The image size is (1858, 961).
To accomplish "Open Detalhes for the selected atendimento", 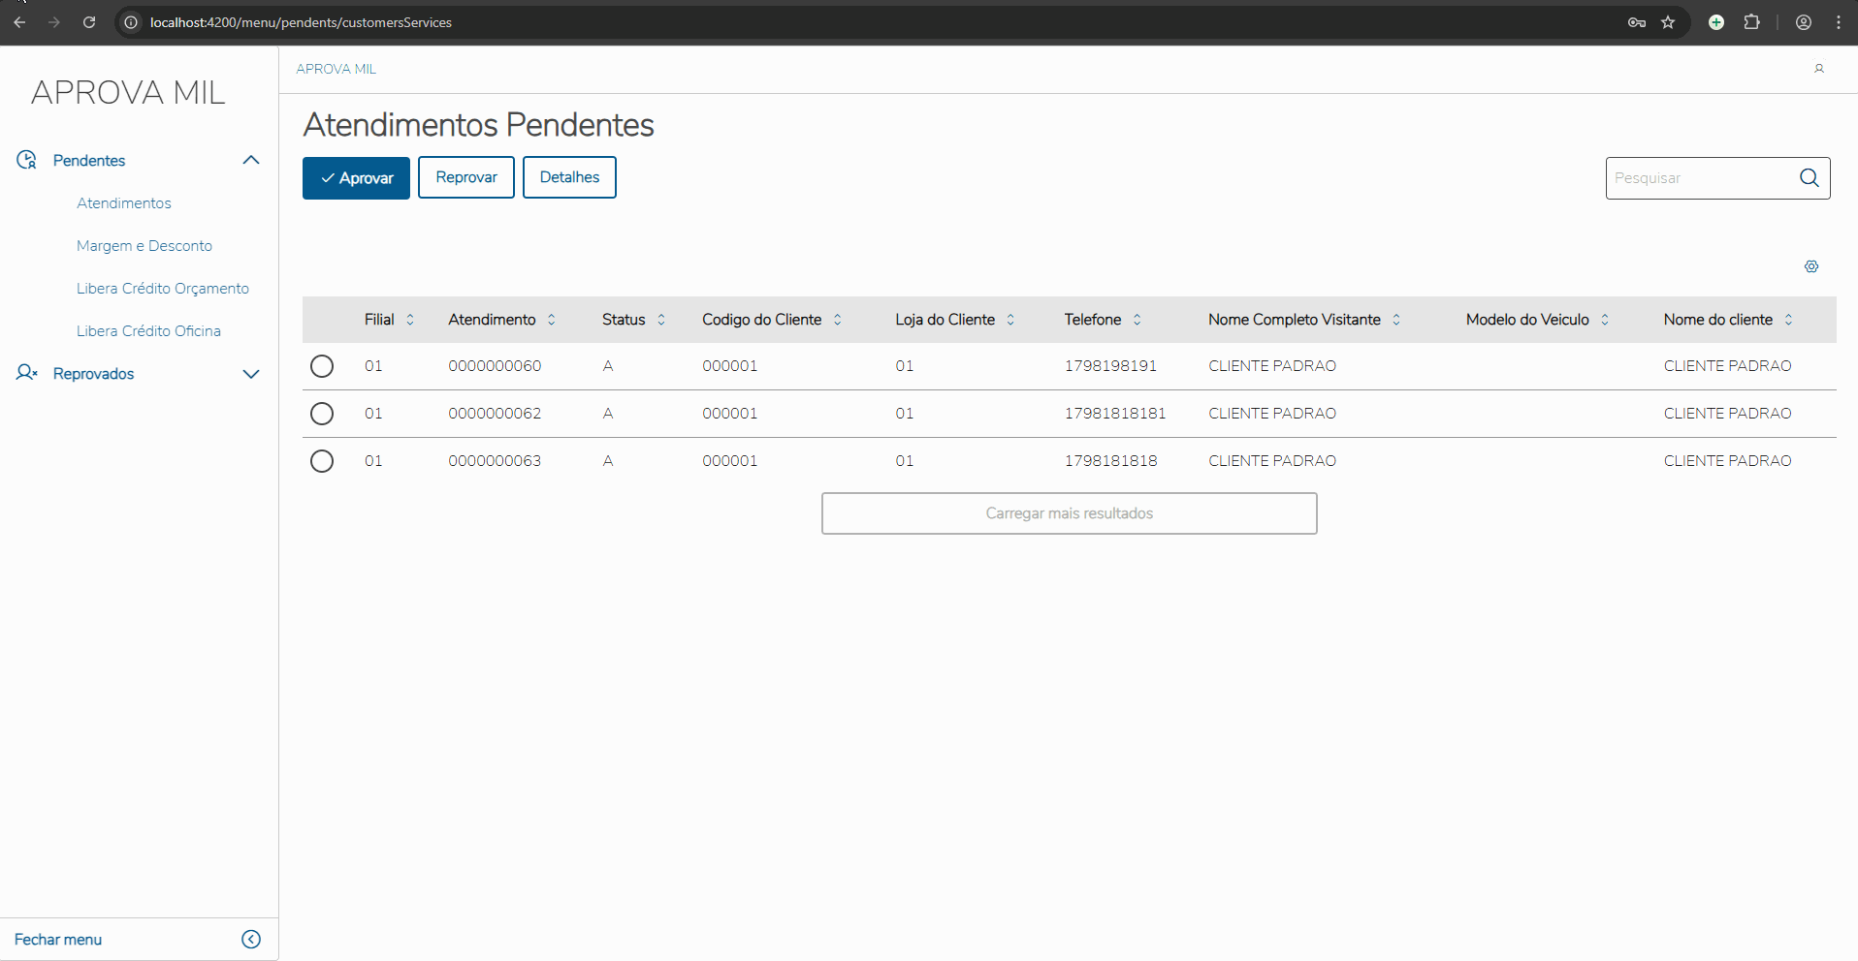I will 569,177.
